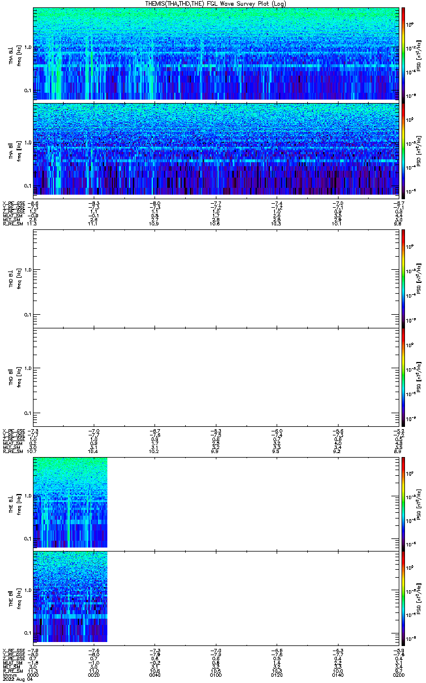The height and width of the screenshot is (683, 426).
Task: Click the 'THD B∥ freq [Hz]' axis label
Action: (15, 377)
